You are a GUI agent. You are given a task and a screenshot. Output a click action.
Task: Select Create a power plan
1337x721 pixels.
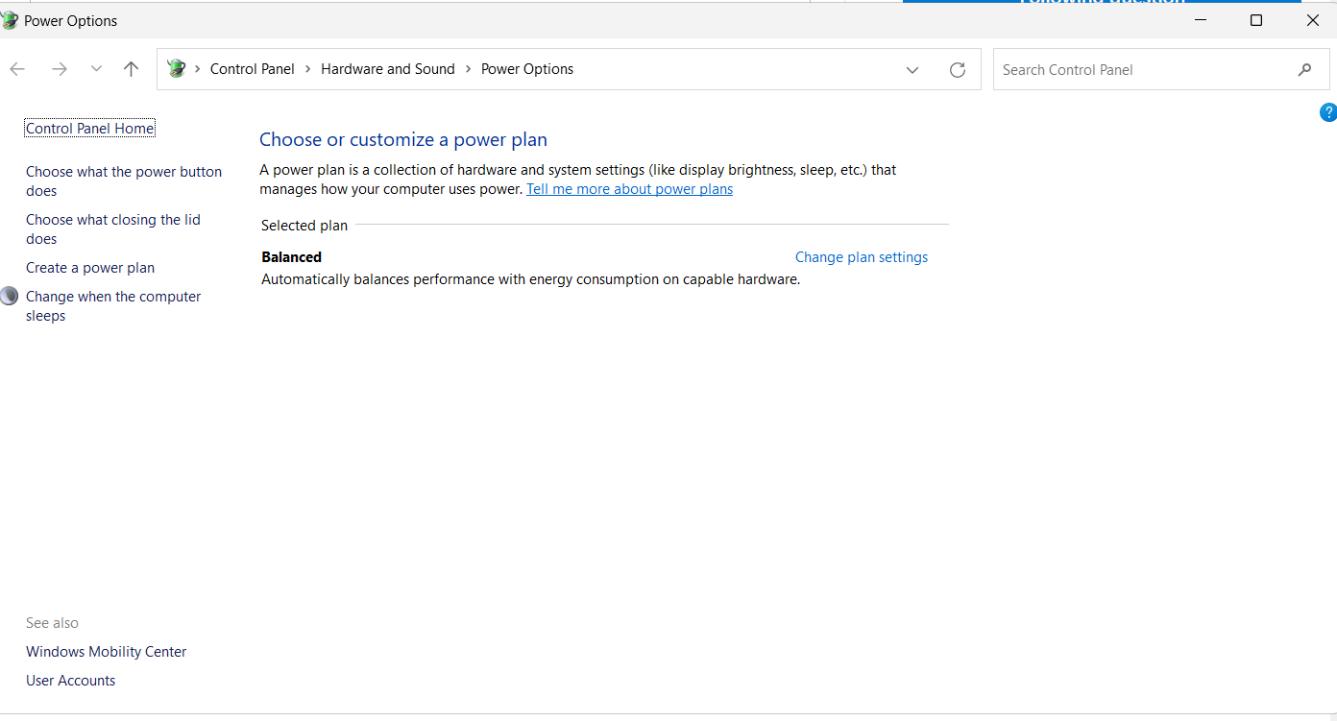[x=89, y=267]
